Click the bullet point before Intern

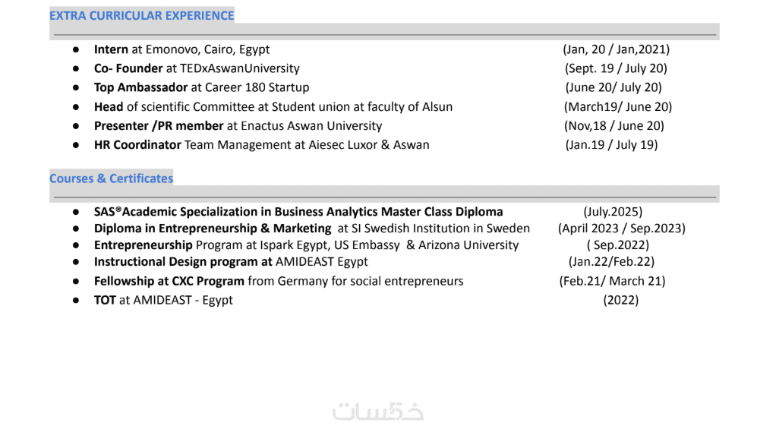click(x=76, y=49)
